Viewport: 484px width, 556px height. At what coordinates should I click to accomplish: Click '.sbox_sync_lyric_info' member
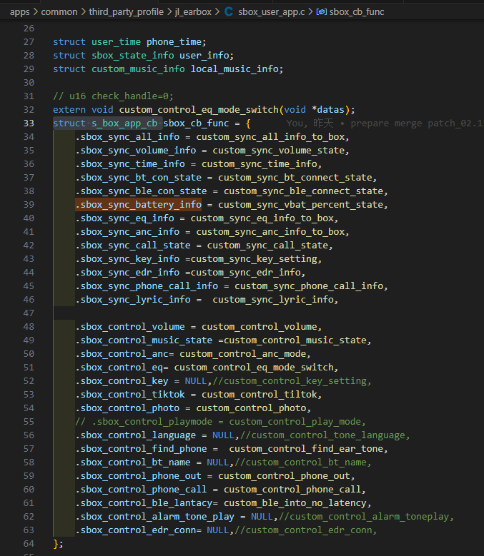tap(133, 300)
